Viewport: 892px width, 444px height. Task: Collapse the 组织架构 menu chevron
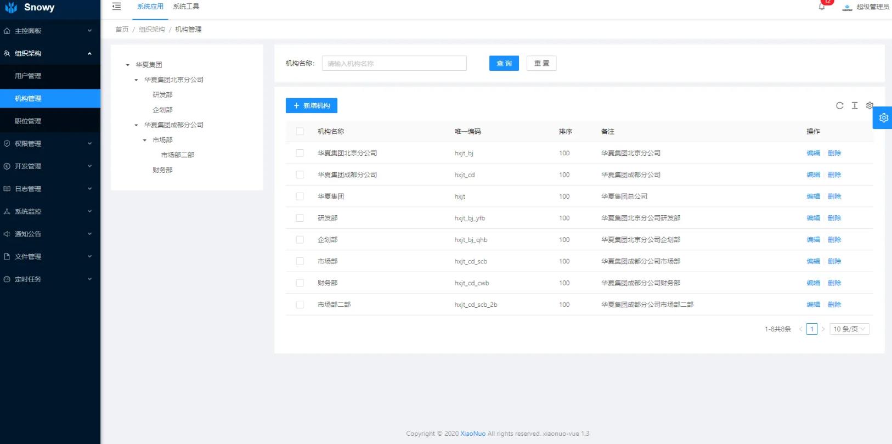89,53
